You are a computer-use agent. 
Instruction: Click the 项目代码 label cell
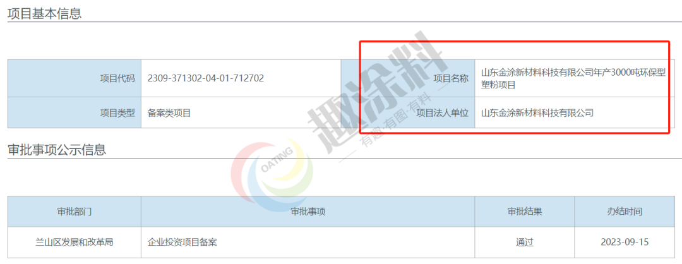(75, 78)
